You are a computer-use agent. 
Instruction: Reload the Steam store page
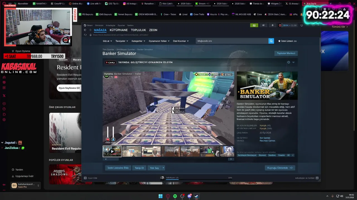click(85, 35)
